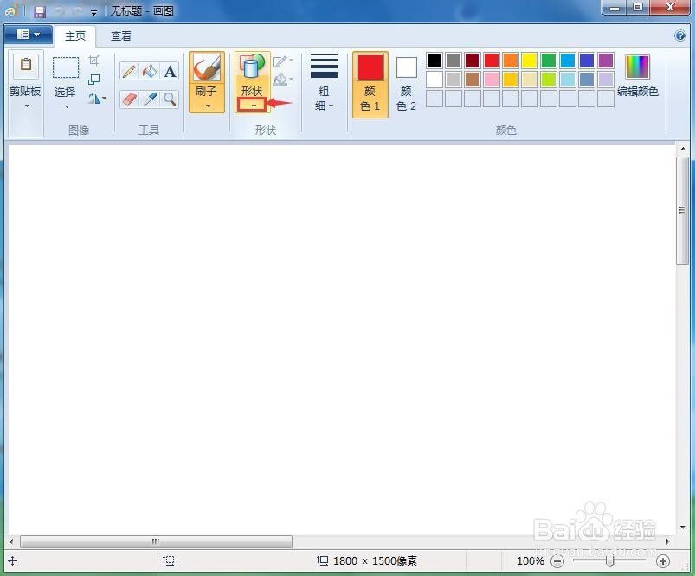695x576 pixels.
Task: Pick the lavender color swatch
Action: point(606,80)
